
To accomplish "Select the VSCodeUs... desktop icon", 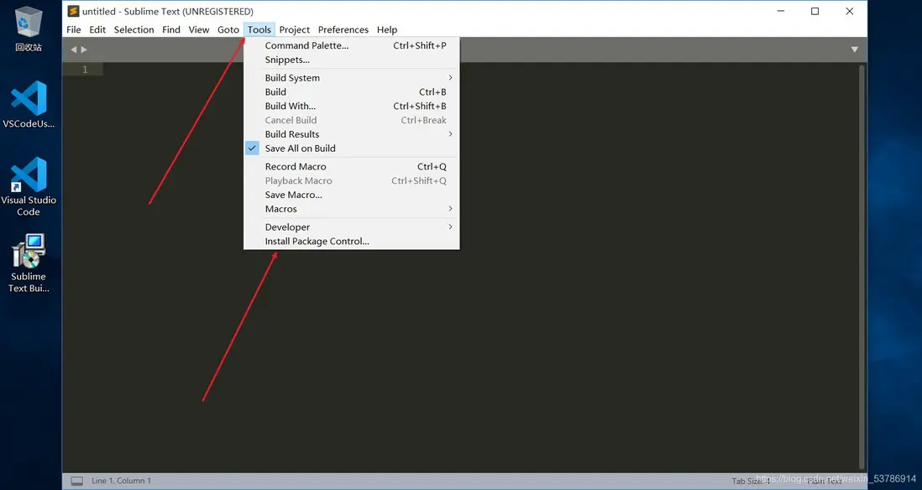I will pos(29,105).
